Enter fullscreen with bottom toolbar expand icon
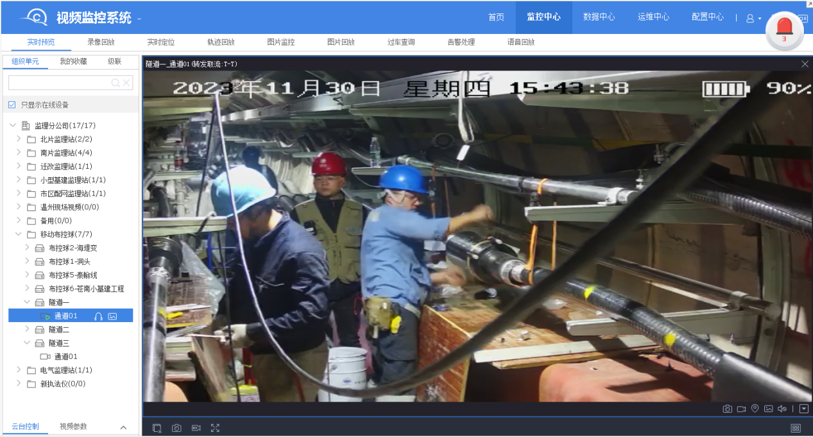 [215, 428]
